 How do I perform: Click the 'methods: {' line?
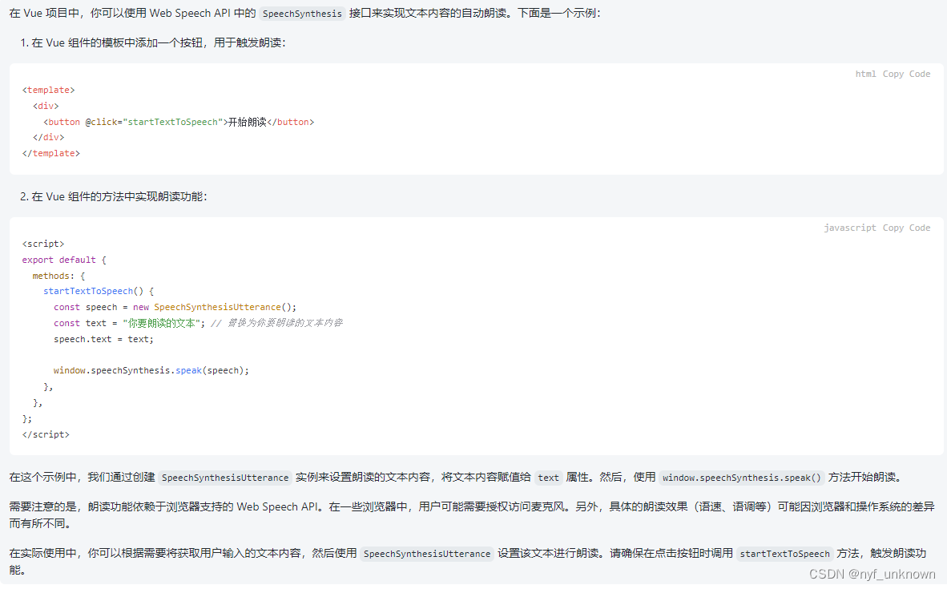58,276
